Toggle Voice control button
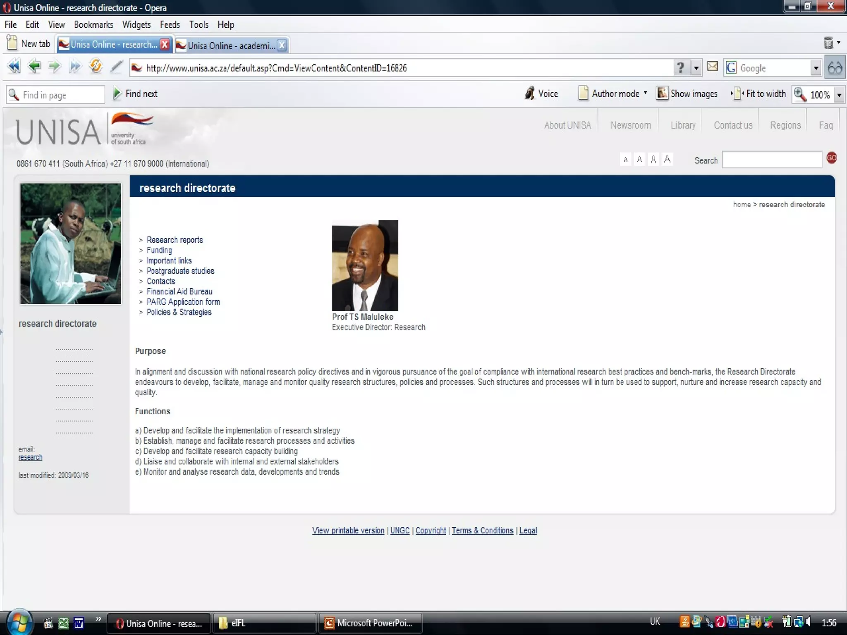The image size is (847, 635). tap(541, 94)
